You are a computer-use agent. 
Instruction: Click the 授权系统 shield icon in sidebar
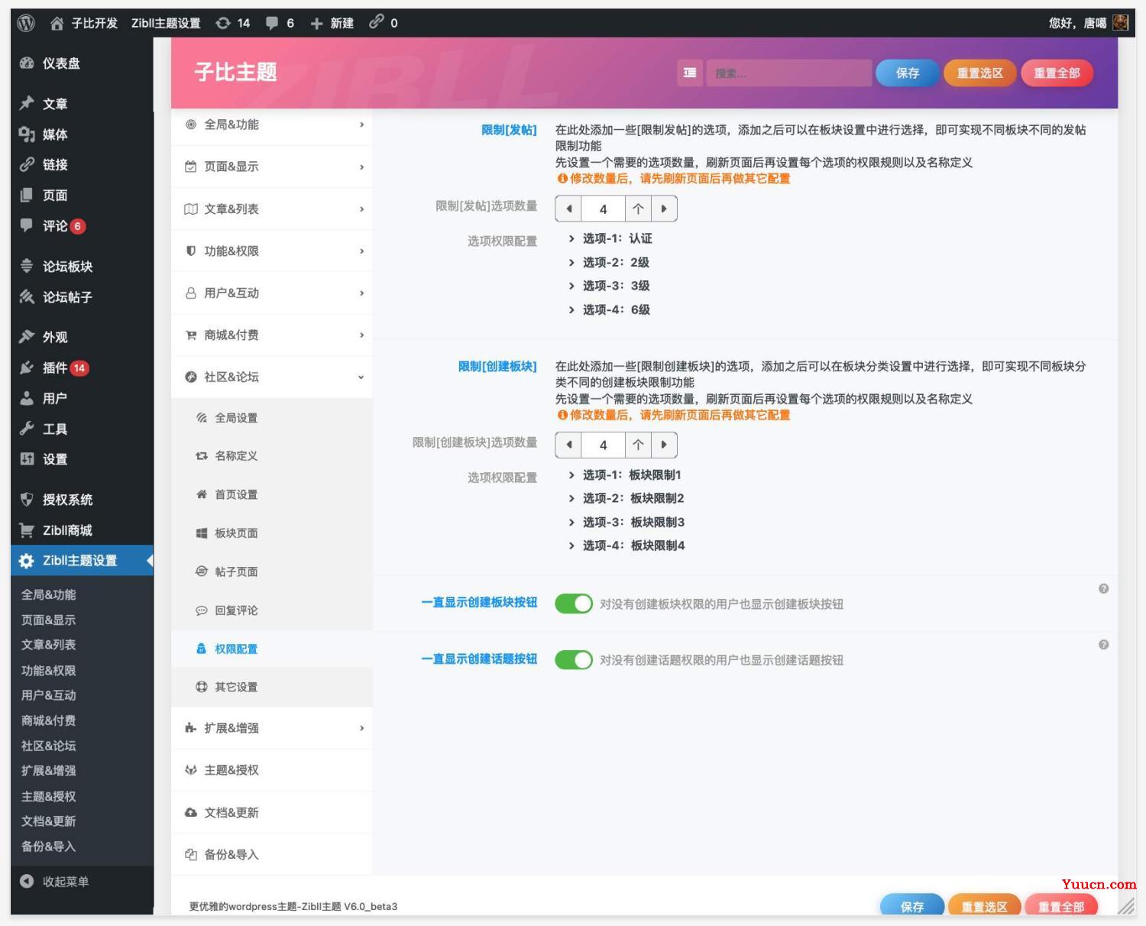coord(27,500)
